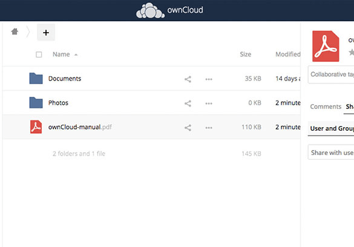Open more actions for ownCloud-manual.pdf
The width and height of the screenshot is (354, 247).
209,128
